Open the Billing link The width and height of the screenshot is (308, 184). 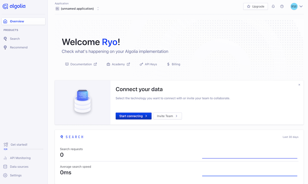click(174, 64)
